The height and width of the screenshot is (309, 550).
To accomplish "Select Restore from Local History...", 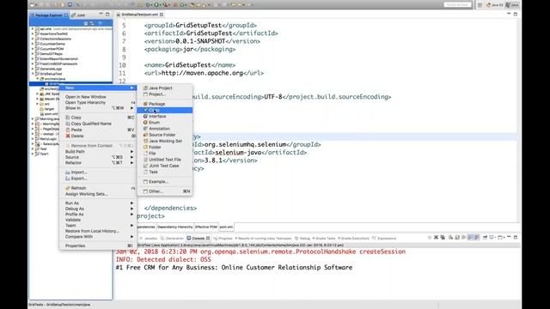I will (98, 231).
